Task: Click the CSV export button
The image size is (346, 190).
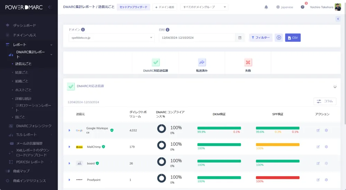Action: [293, 37]
